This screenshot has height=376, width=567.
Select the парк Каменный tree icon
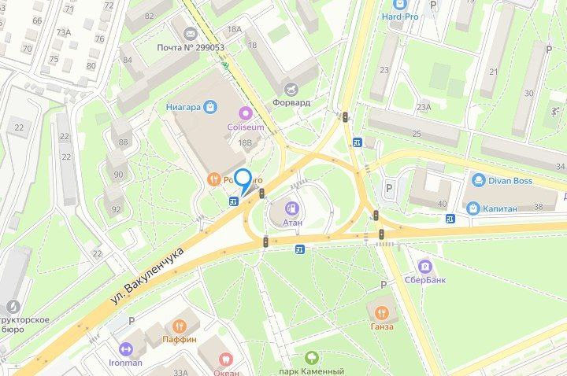[311, 358]
